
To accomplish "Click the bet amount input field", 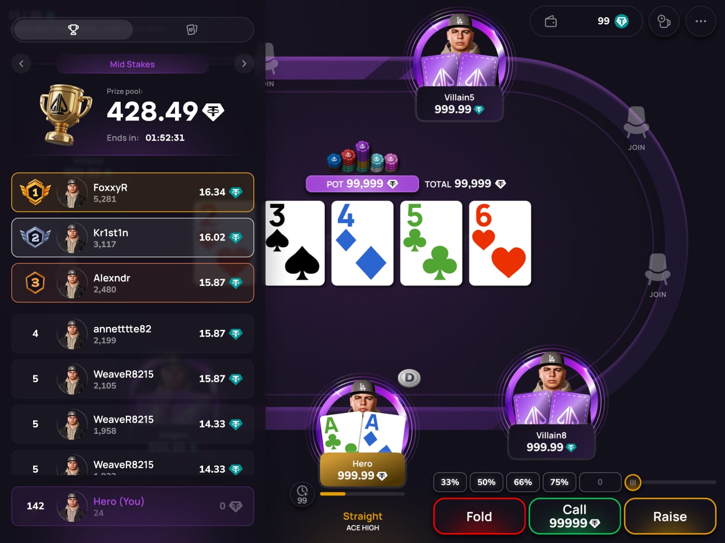I will click(600, 482).
